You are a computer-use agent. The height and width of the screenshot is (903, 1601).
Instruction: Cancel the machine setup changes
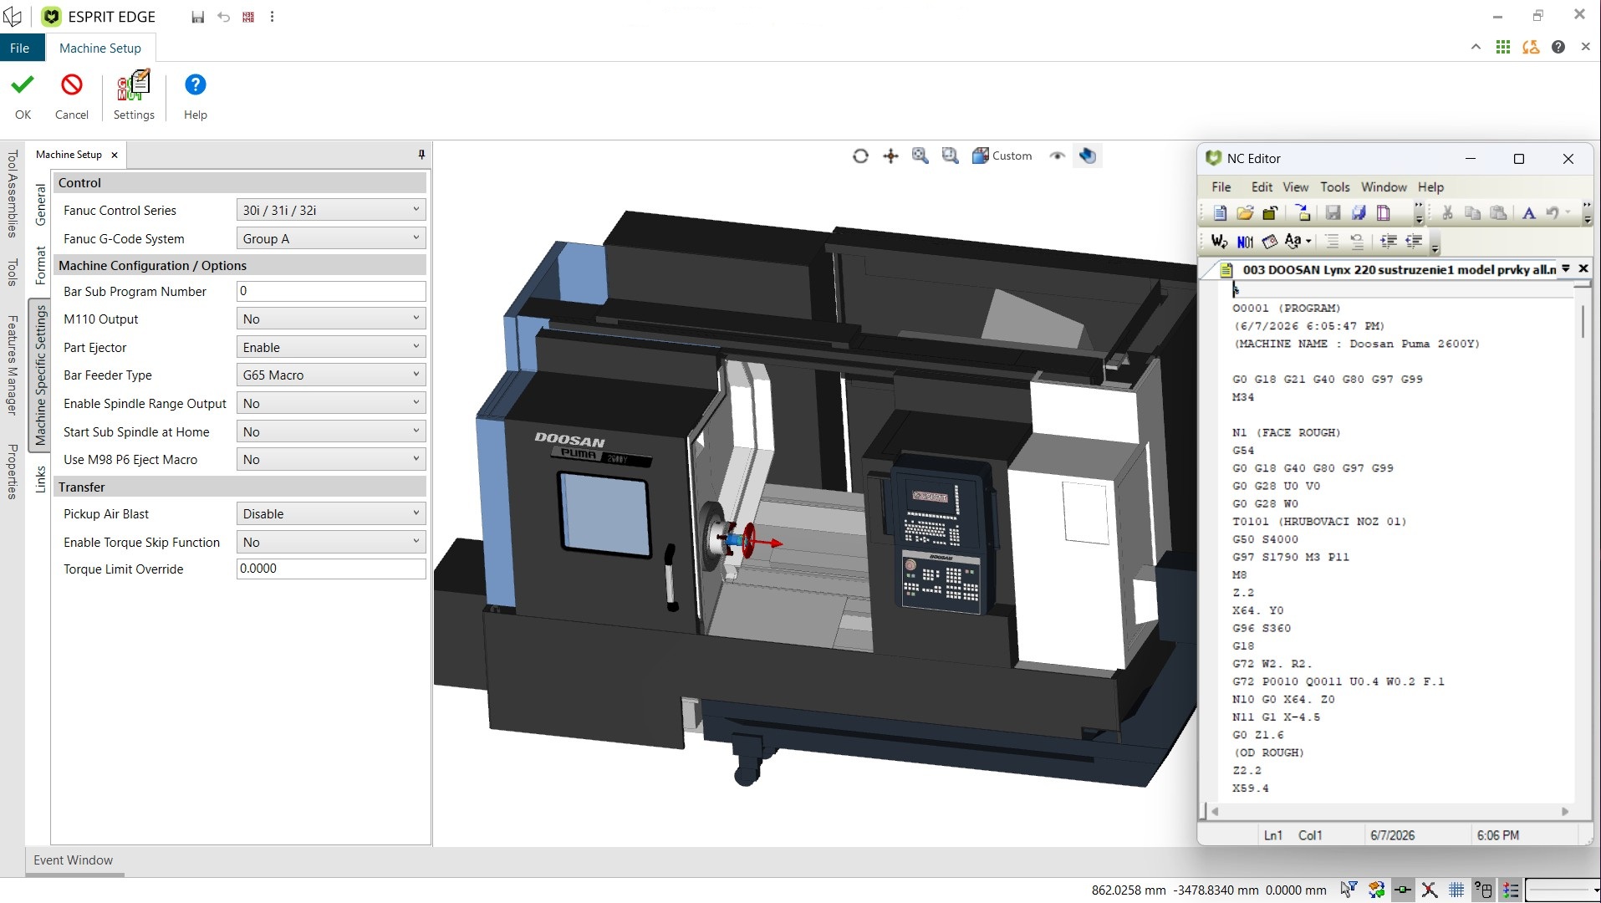tap(71, 96)
